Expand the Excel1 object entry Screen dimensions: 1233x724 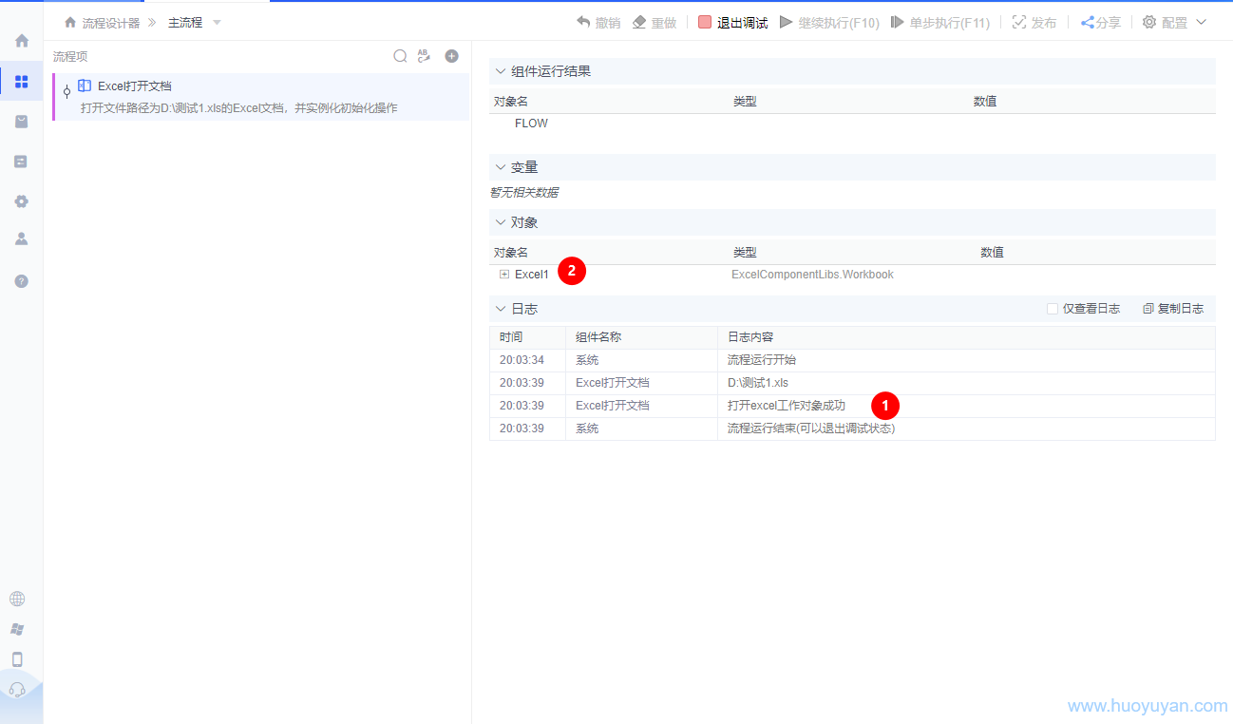(503, 274)
